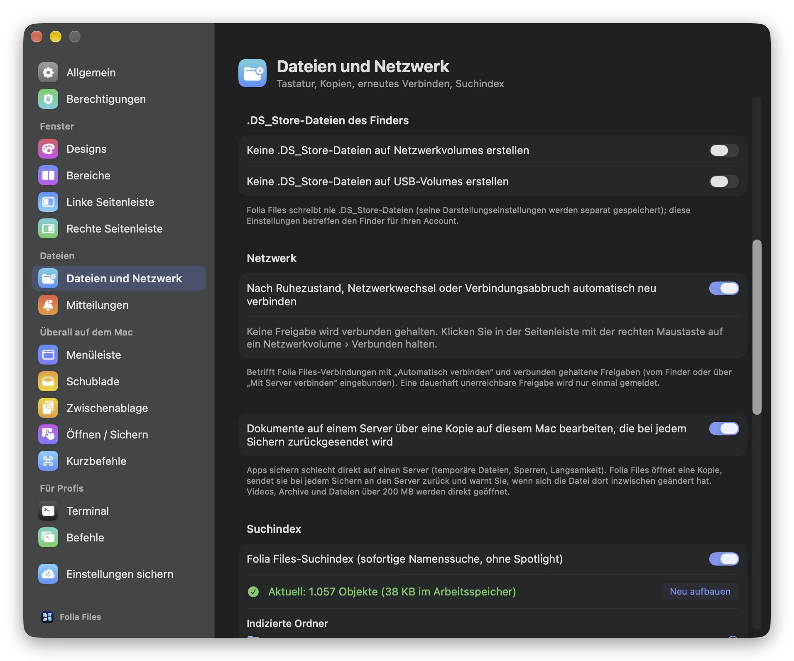Image resolution: width=794 pixels, height=661 pixels.
Task: Disable automatic reconnect after Ruhezustand
Action: pyautogui.click(x=724, y=288)
